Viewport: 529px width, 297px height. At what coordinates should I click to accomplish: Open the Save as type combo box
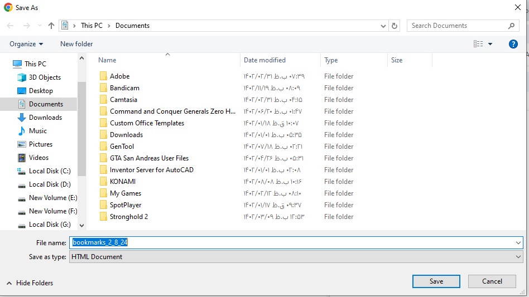pyautogui.click(x=296, y=257)
